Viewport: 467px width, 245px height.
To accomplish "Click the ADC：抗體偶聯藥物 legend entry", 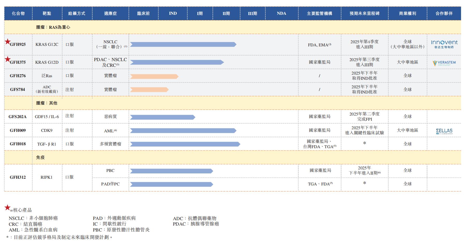I will pyautogui.click(x=195, y=219).
